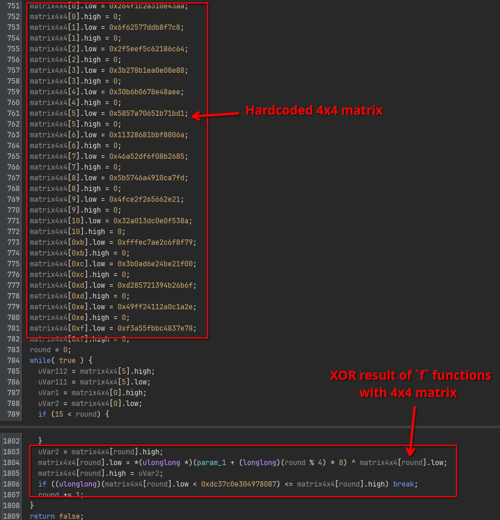Select hex value 0x6f62577ddb8f7c8 on line 753
The image size is (500, 520).
tap(146, 27)
